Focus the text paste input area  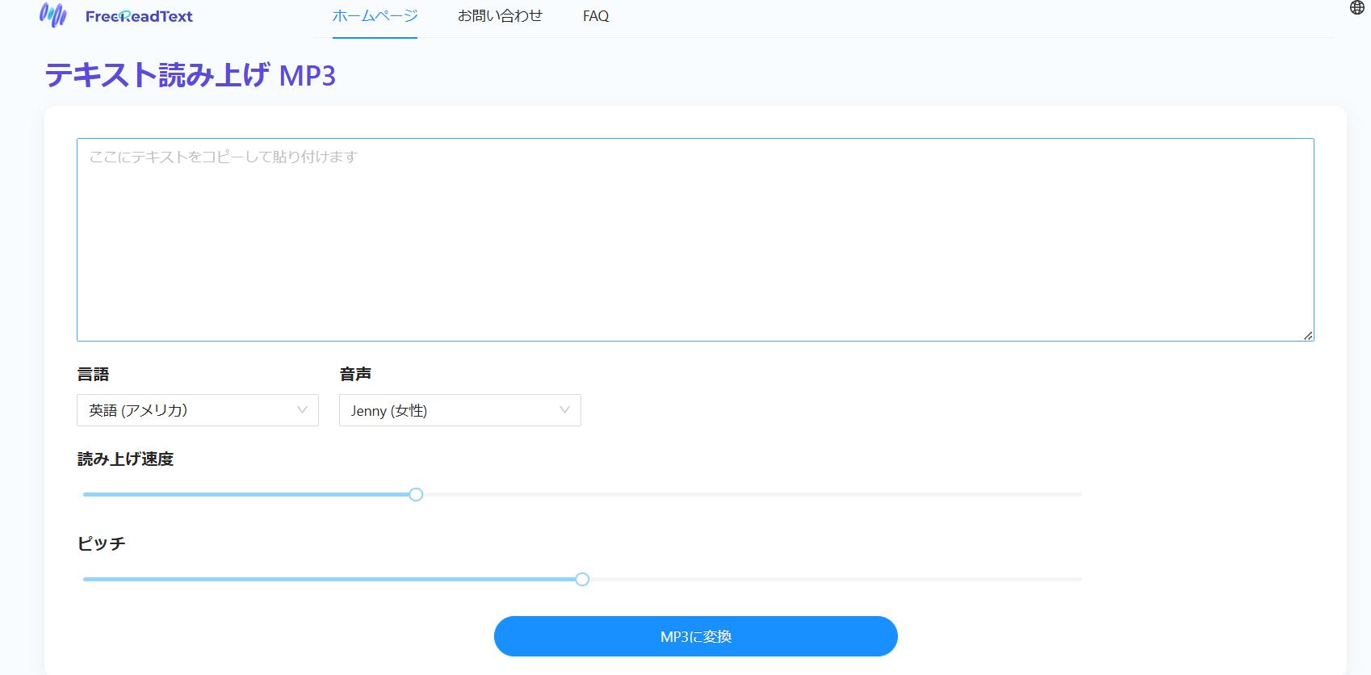(695, 240)
